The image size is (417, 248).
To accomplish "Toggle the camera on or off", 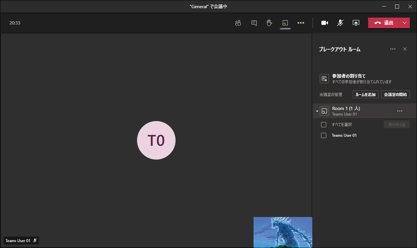I will point(325,23).
